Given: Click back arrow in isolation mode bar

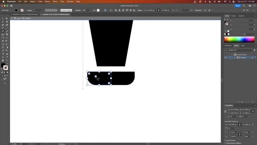Looking at the screenshot, I should point(12,18).
